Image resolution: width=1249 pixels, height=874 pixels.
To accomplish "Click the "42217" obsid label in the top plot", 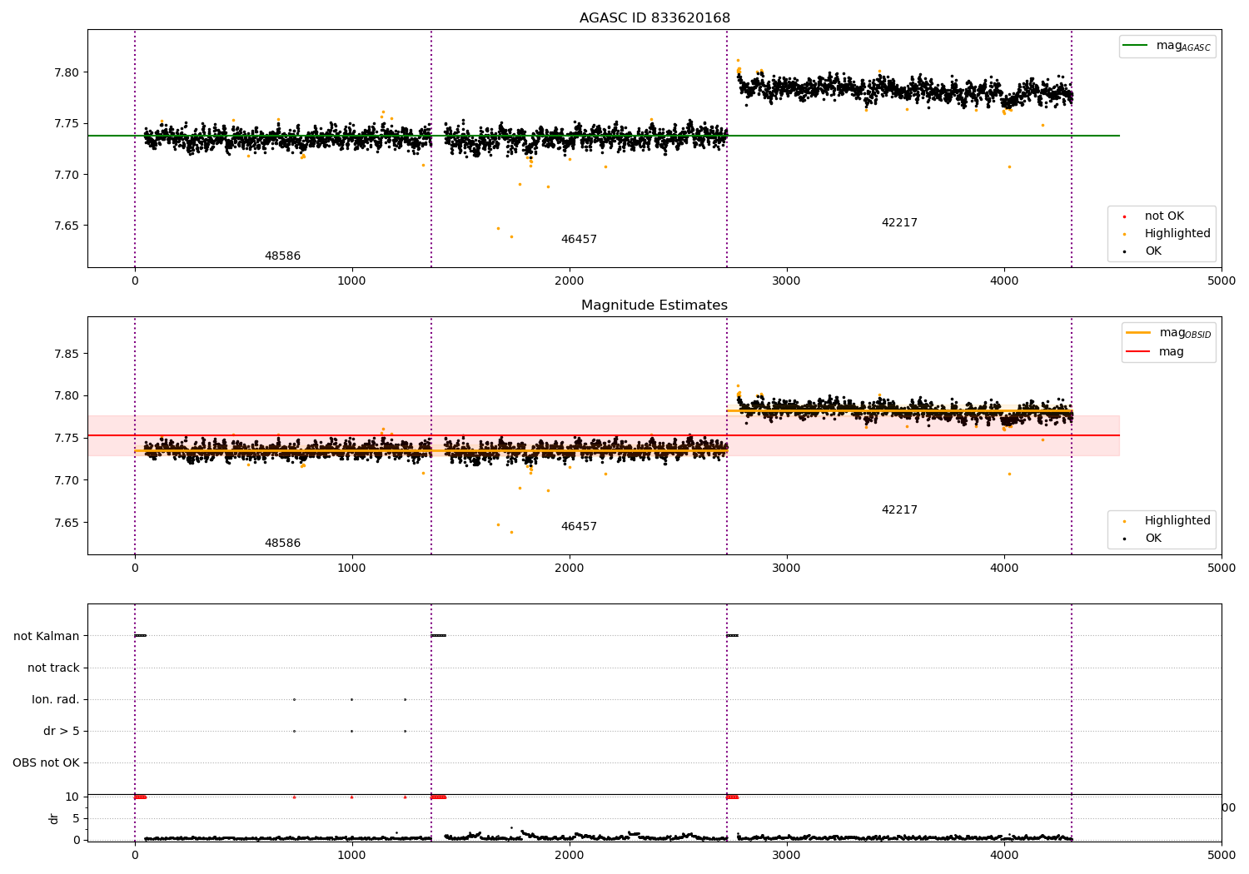I will pyautogui.click(x=899, y=223).
